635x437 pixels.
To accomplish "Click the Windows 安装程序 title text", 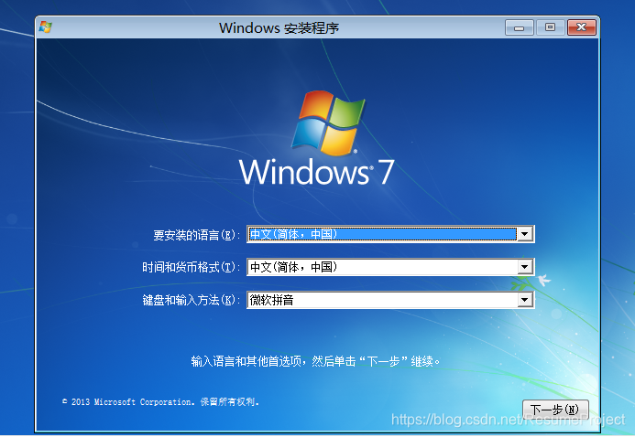I will tap(279, 27).
